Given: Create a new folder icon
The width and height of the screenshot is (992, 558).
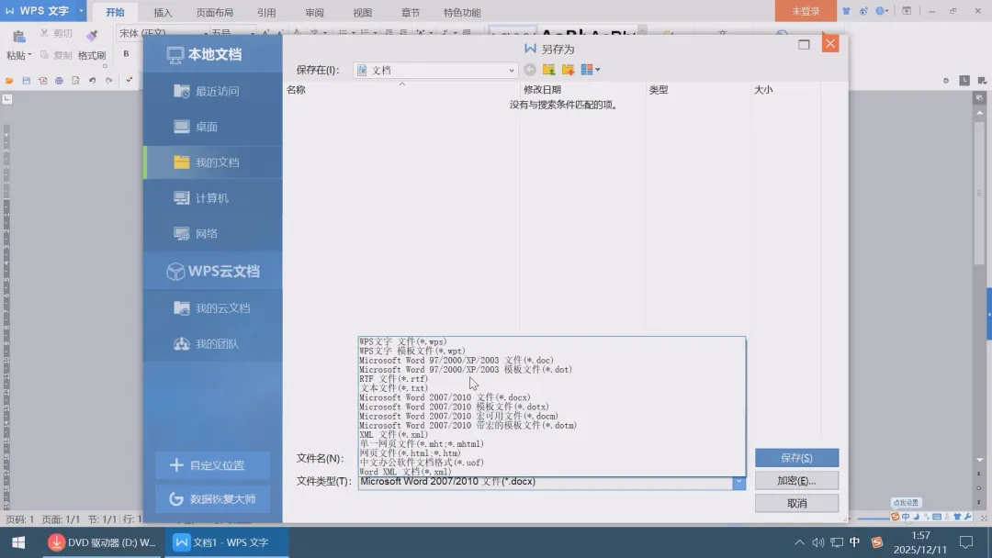Looking at the screenshot, I should click(x=569, y=70).
